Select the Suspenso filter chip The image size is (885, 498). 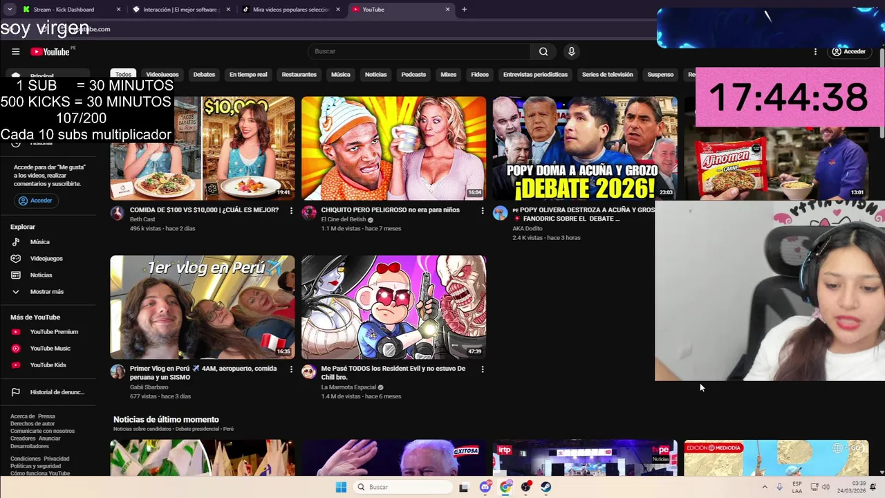click(x=660, y=75)
